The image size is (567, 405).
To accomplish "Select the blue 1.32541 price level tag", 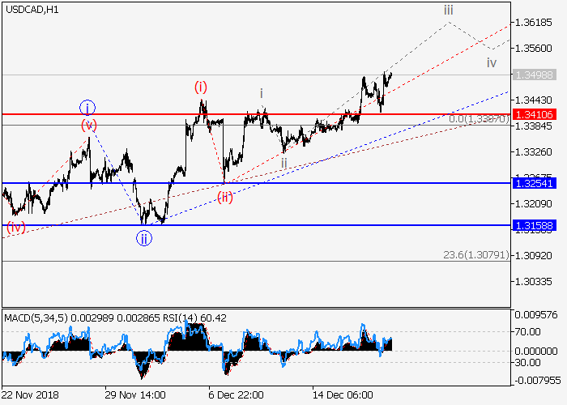I will click(x=532, y=183).
